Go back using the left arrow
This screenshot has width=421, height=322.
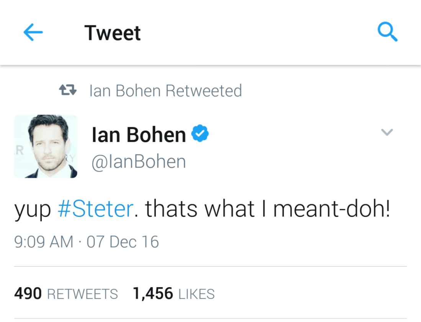coord(33,33)
